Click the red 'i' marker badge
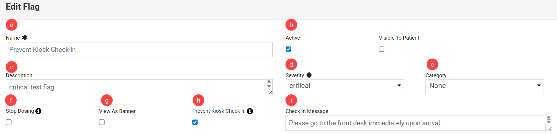 pyautogui.click(x=291, y=100)
